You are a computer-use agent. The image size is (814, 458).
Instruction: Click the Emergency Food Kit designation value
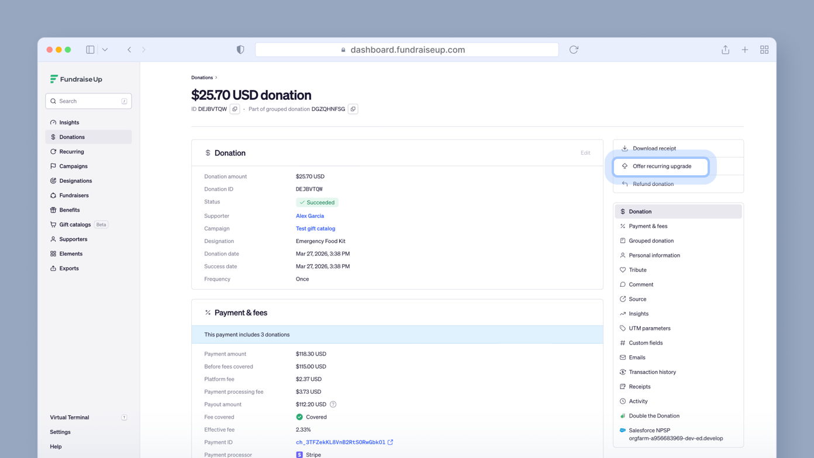pyautogui.click(x=320, y=241)
